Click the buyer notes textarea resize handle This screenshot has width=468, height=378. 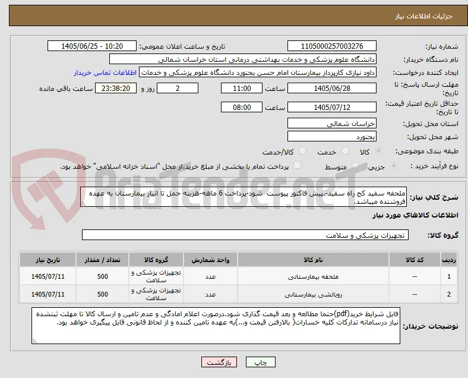(x=34, y=341)
